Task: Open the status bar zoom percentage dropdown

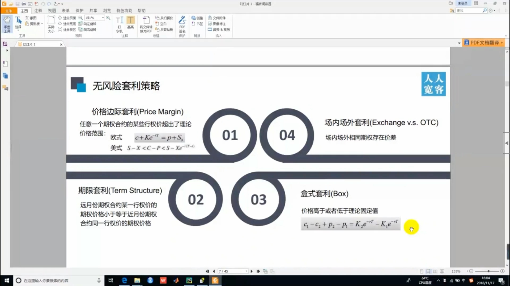Action: click(x=467, y=271)
